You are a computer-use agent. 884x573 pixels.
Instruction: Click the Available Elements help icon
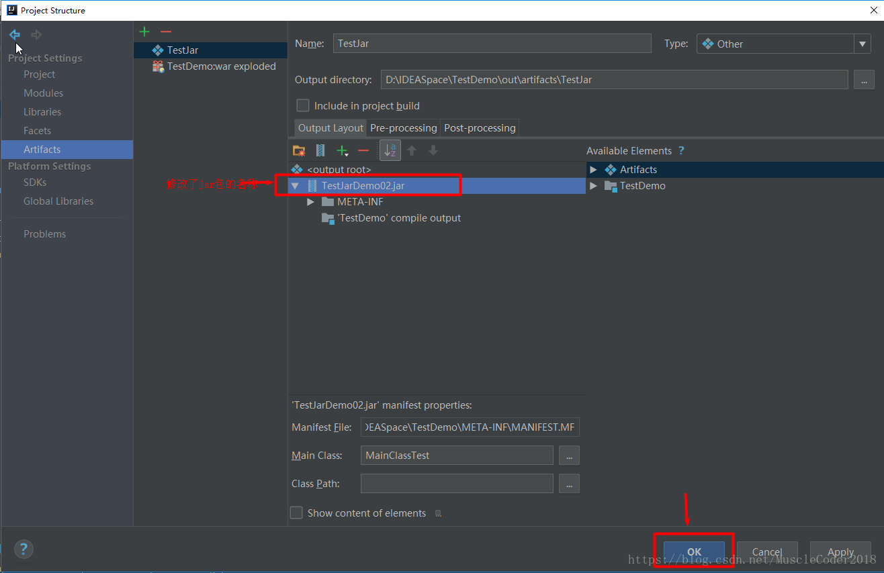click(x=681, y=151)
